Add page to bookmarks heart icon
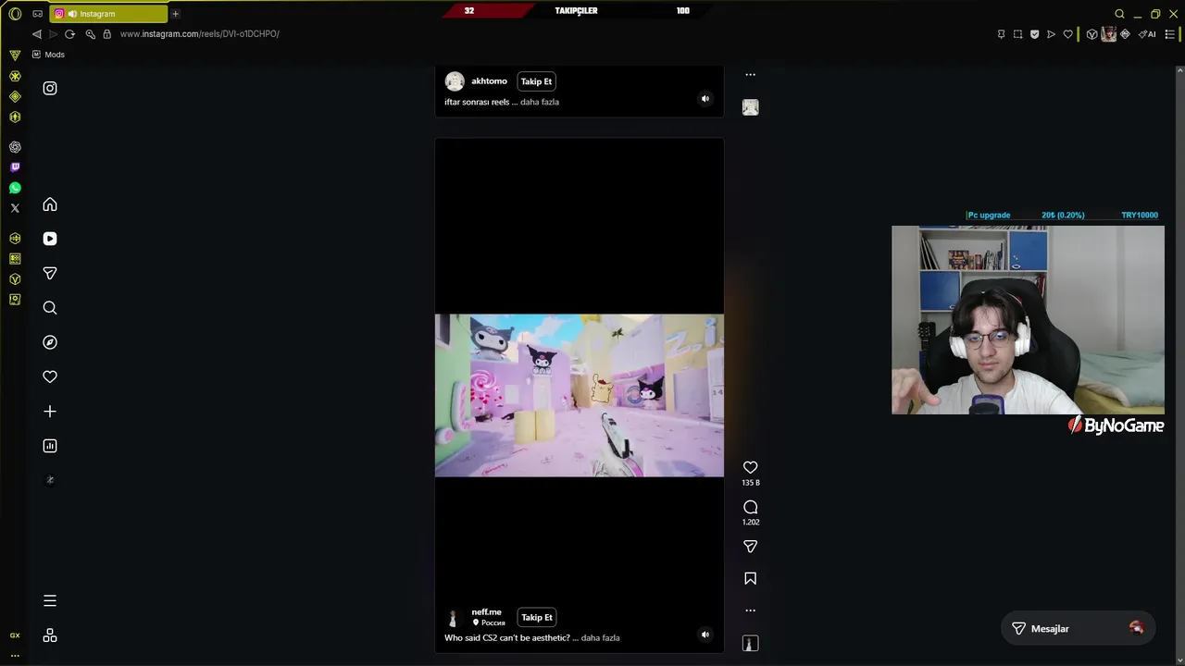This screenshot has width=1185, height=666. pyautogui.click(x=1067, y=34)
